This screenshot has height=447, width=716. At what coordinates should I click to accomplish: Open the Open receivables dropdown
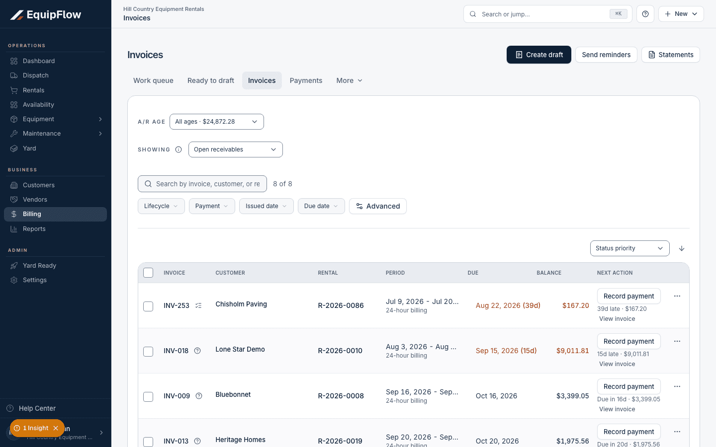(x=236, y=149)
